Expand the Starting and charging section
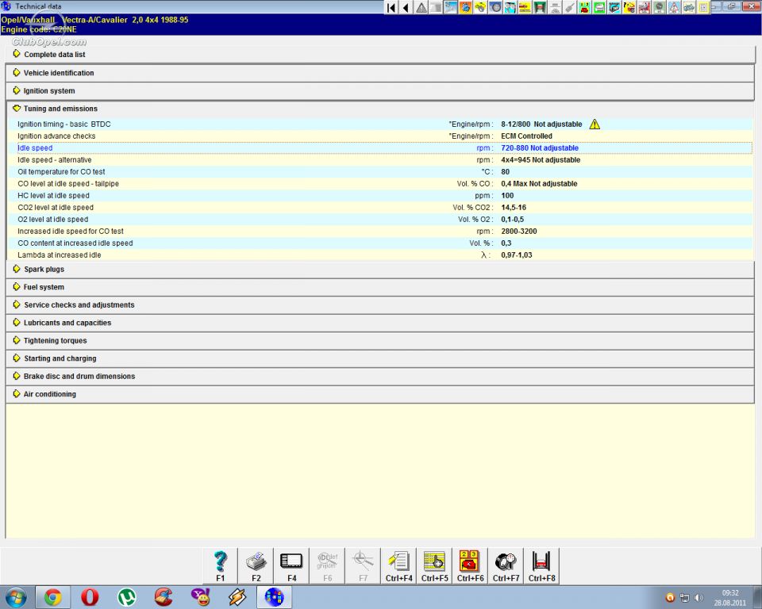Viewport: 762px width, 609px height. click(x=381, y=358)
